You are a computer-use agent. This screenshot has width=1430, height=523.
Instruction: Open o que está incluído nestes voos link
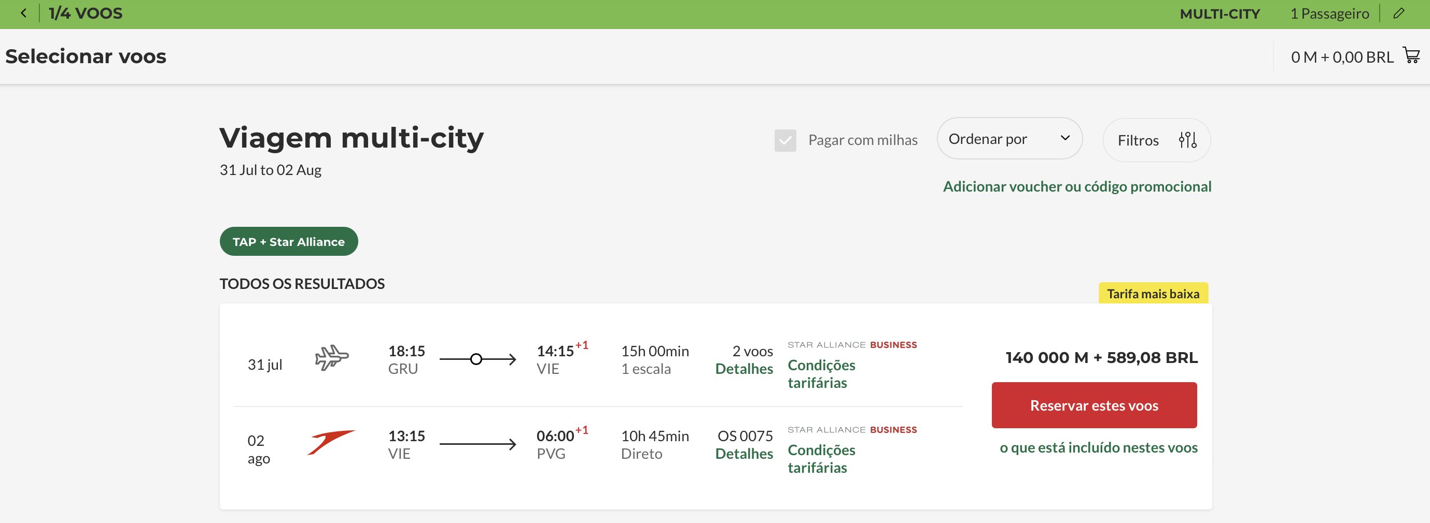[1099, 447]
